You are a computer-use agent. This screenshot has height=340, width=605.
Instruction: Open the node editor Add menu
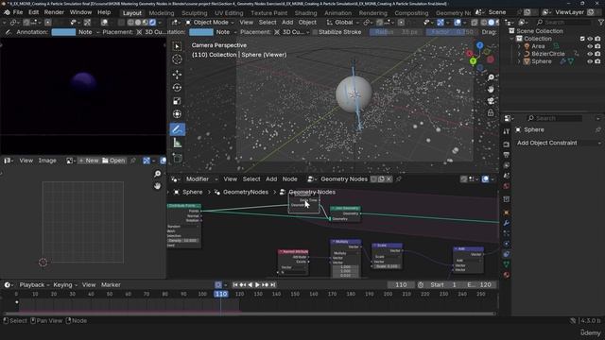pos(271,178)
